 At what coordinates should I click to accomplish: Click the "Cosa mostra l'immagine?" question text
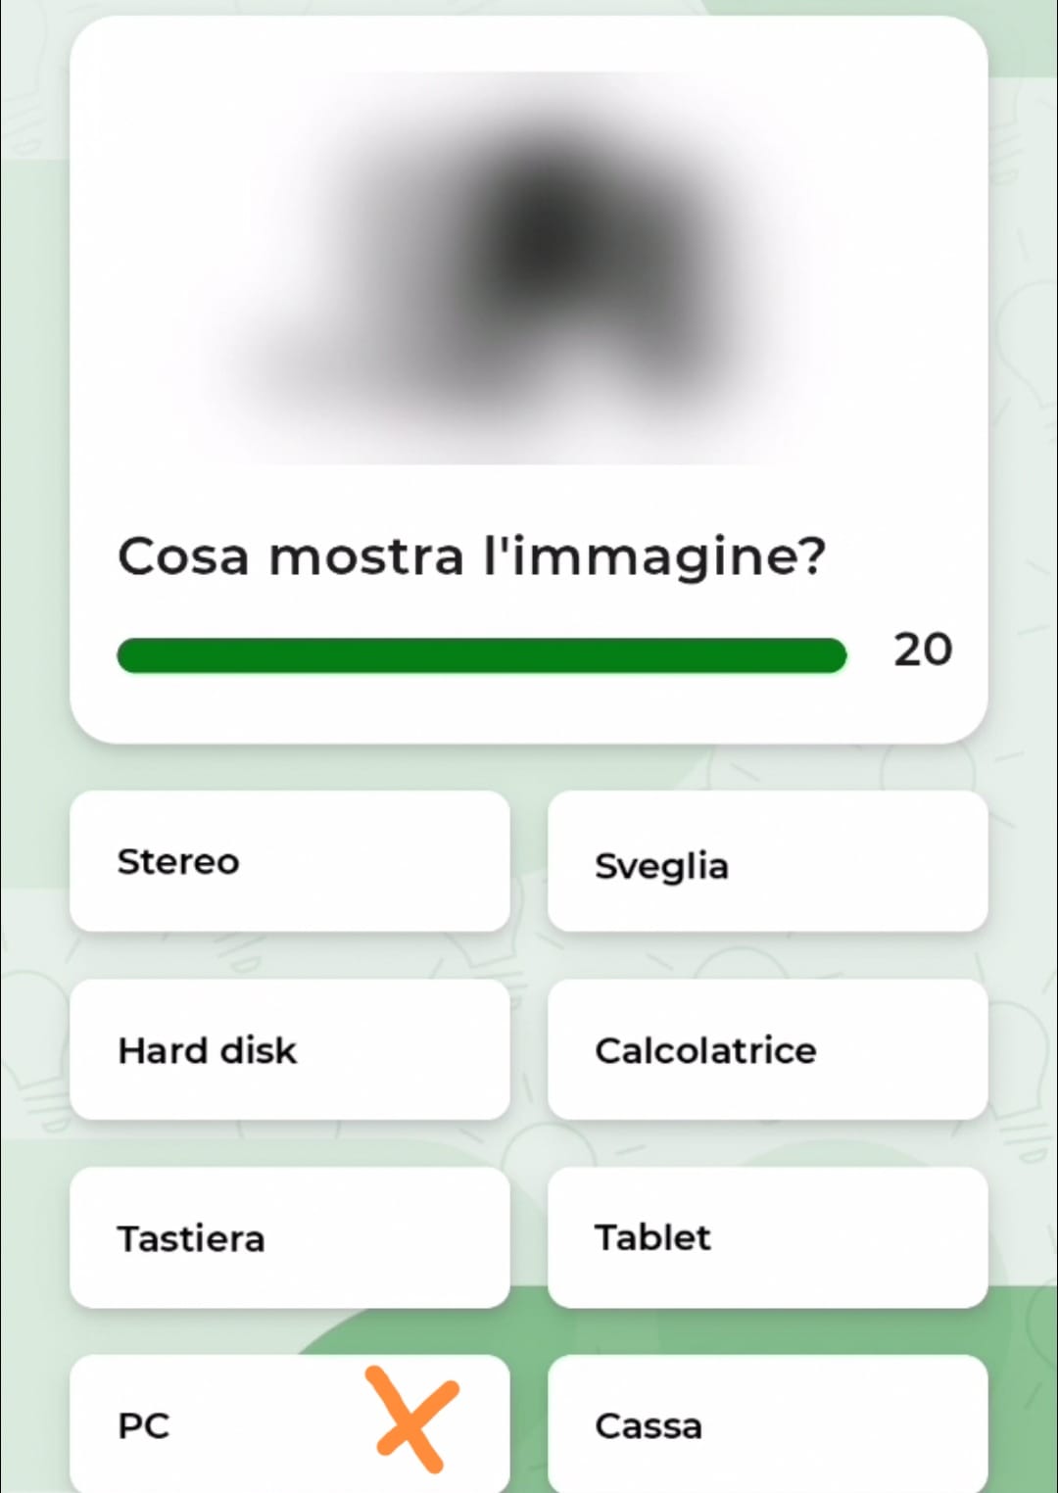coord(471,556)
